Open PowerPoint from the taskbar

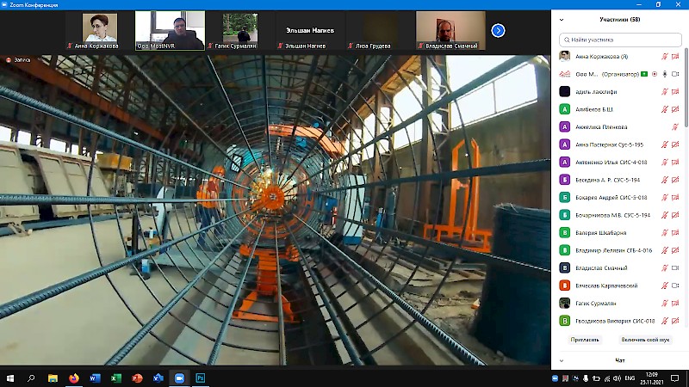137,378
